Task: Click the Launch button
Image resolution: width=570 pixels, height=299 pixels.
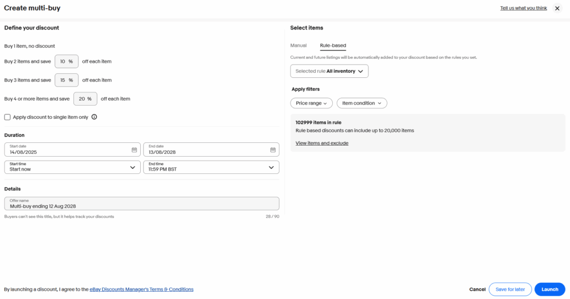Action: click(549, 289)
